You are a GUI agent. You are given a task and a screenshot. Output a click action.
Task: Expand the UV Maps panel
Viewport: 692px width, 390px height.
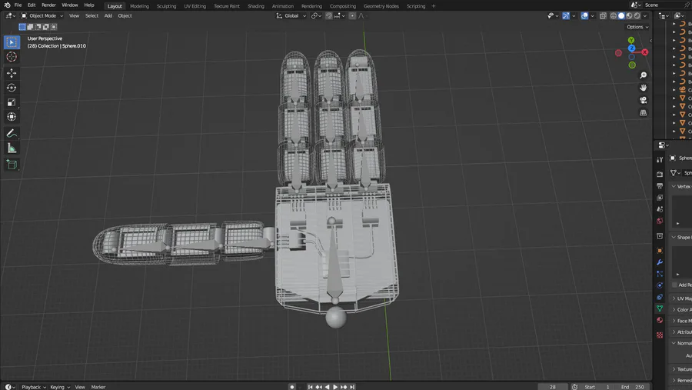coord(681,298)
